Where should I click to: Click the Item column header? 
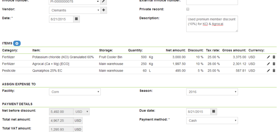(x=36, y=50)
